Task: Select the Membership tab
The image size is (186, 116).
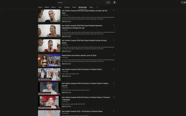Action: click(x=83, y=7)
